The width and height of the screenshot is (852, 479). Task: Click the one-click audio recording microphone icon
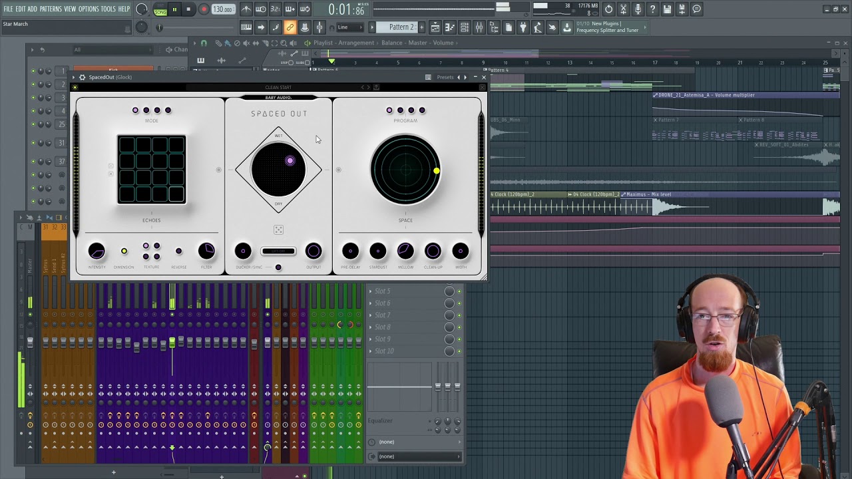[x=638, y=9]
